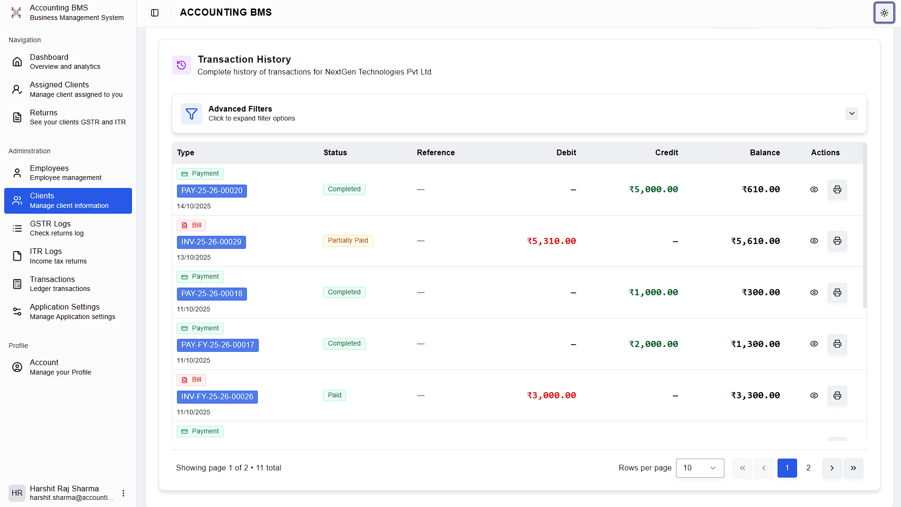Open user menu for Harshit Raj Sharma
This screenshot has width=901, height=507.
click(x=123, y=493)
